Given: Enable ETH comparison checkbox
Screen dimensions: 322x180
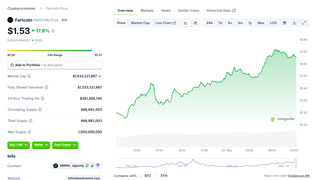Looking at the screenshot, I should 157,176.
